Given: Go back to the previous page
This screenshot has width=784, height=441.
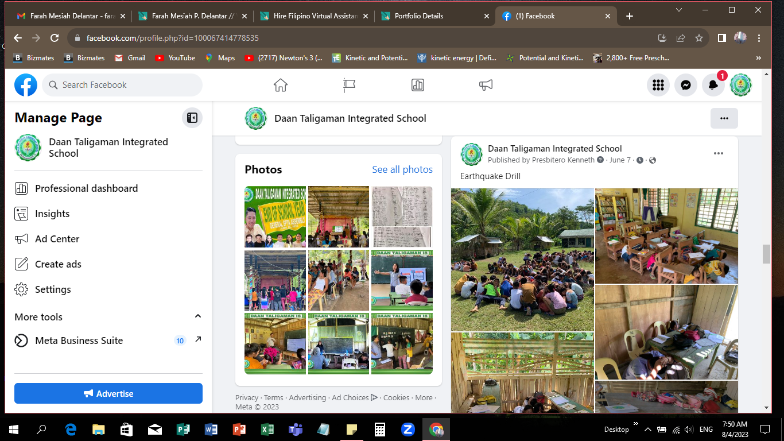Looking at the screenshot, I should pyautogui.click(x=18, y=38).
